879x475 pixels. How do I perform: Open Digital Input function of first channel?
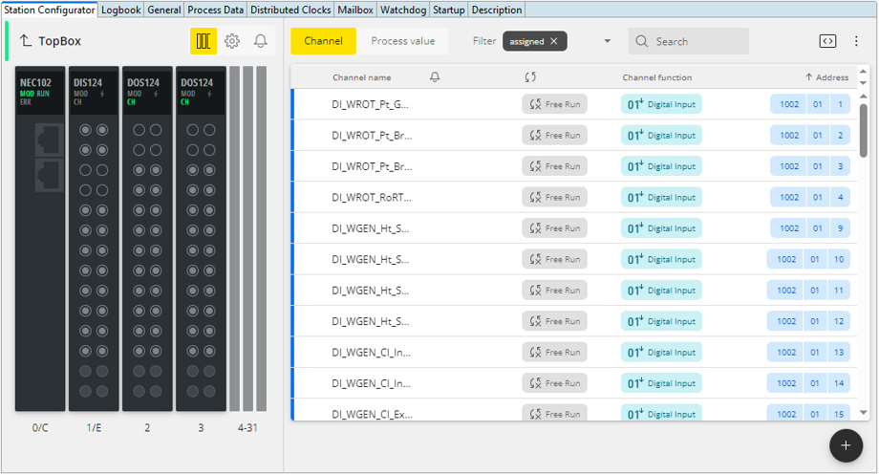pyautogui.click(x=661, y=105)
